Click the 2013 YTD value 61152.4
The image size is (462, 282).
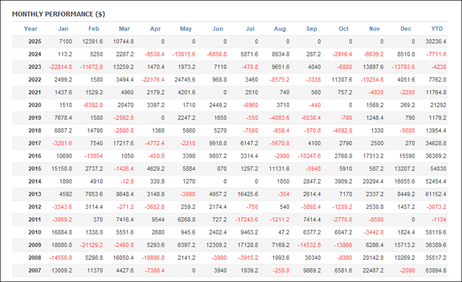[436, 194]
